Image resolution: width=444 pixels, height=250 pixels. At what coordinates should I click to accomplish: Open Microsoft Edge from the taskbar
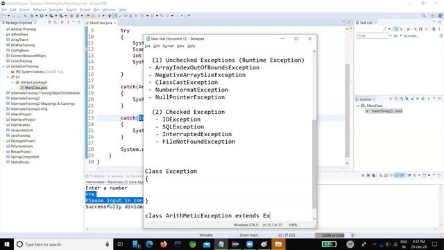pos(150,244)
